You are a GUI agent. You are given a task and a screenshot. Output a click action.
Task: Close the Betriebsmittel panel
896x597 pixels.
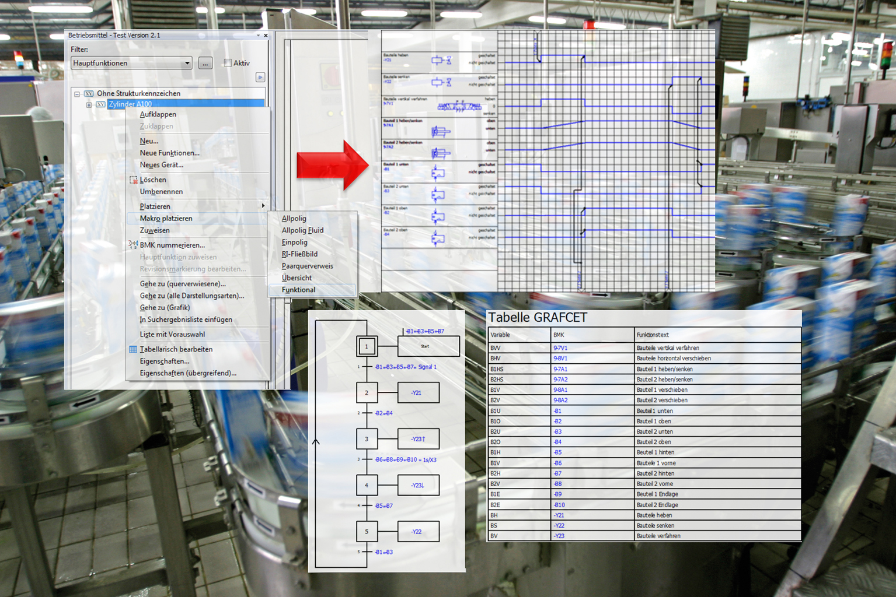click(266, 36)
